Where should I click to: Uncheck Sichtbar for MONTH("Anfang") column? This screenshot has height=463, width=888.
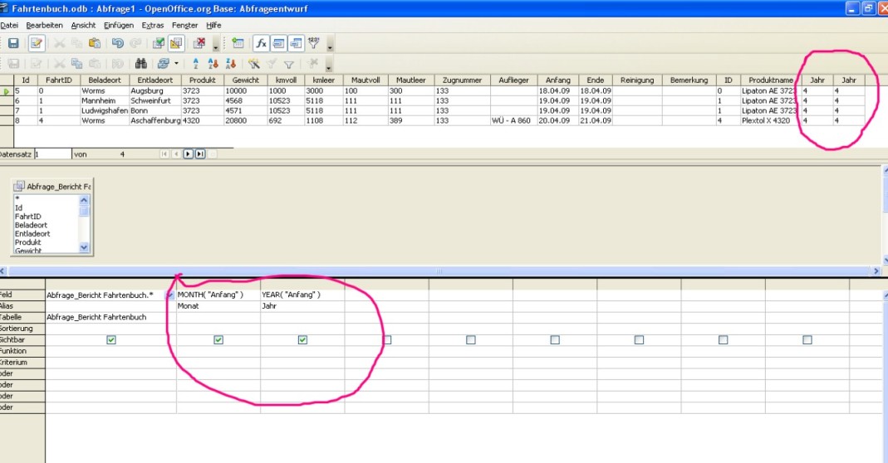point(218,339)
